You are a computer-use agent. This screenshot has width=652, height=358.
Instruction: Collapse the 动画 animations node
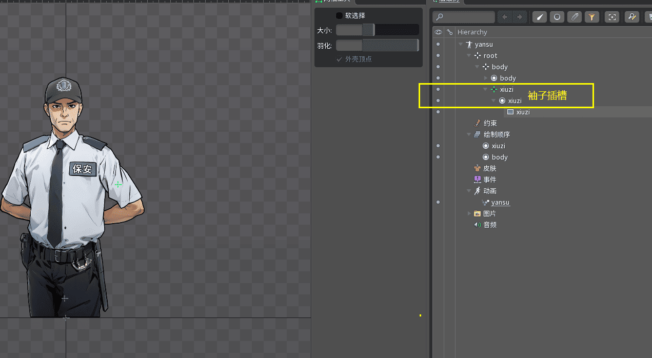(x=469, y=191)
